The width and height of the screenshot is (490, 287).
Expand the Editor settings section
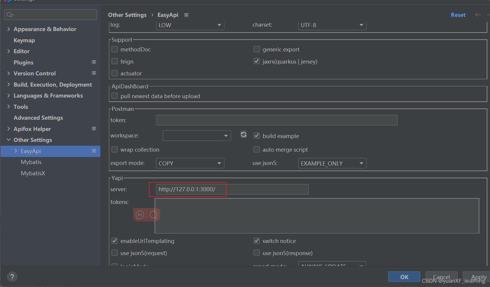9,51
